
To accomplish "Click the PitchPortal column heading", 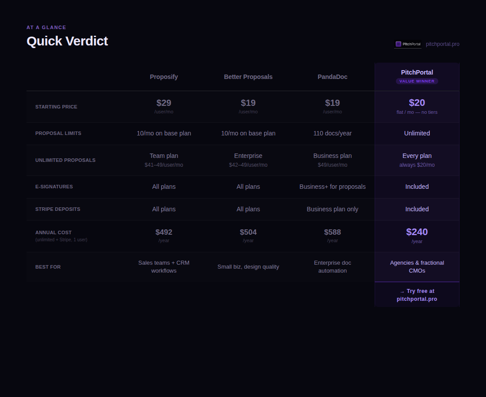I will pos(417,72).
